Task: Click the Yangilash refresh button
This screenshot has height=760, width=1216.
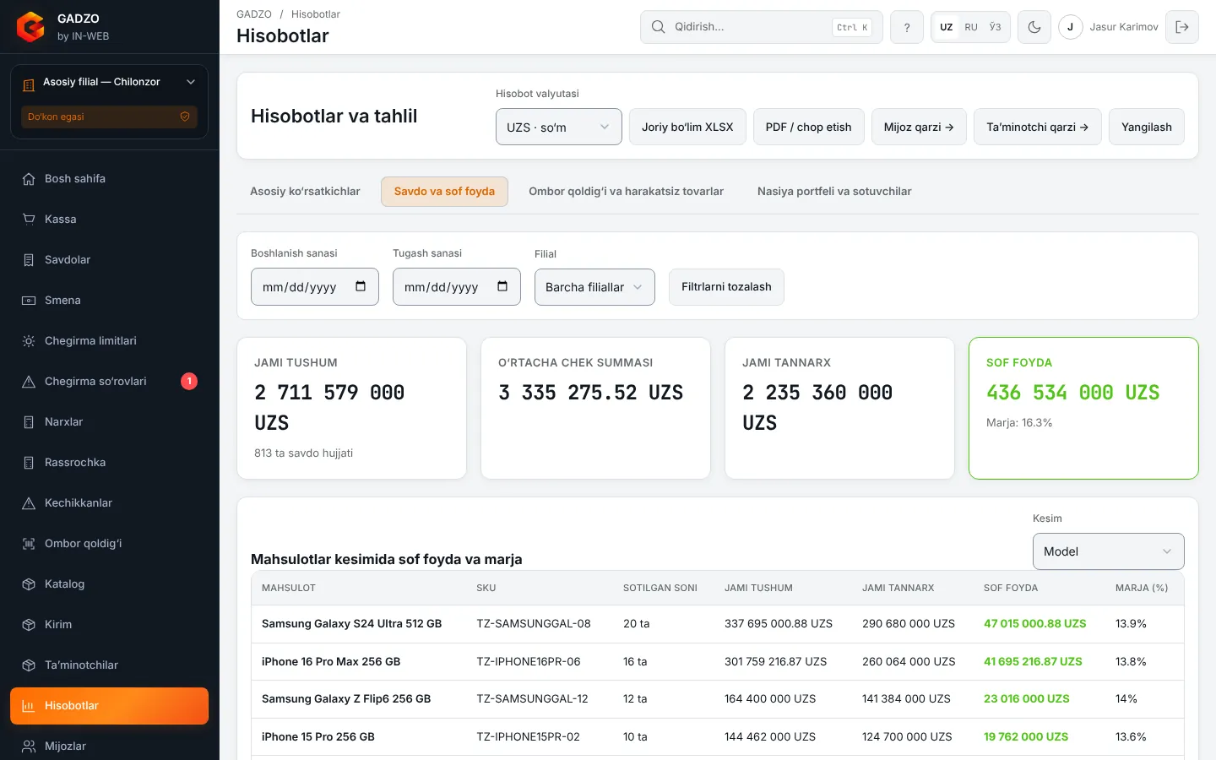Action: 1147,127
